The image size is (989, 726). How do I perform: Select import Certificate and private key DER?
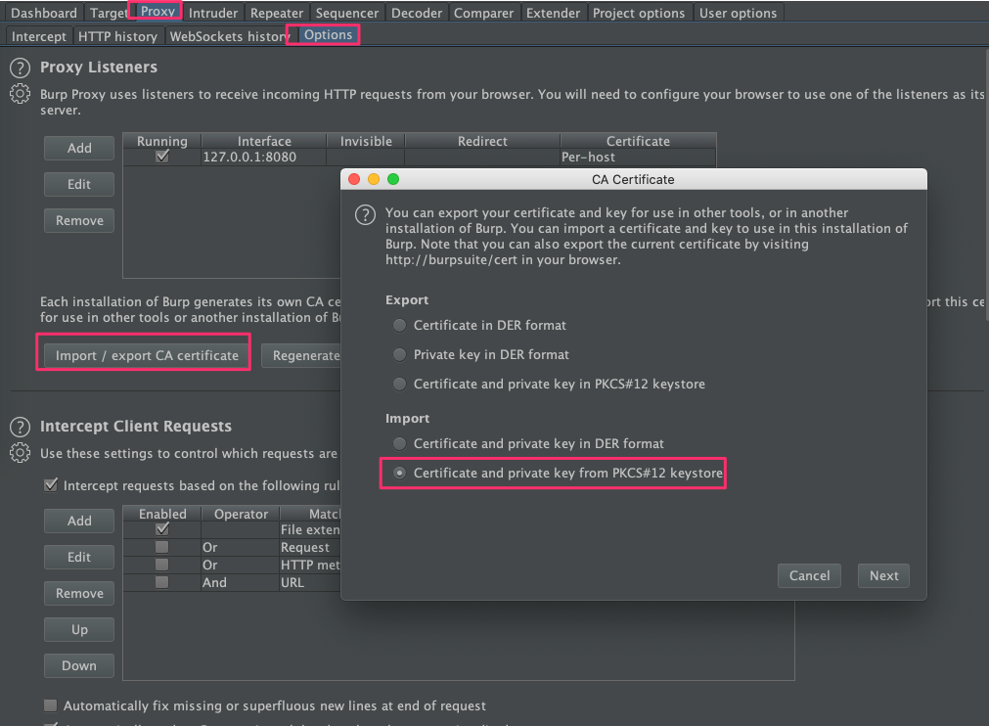point(399,443)
